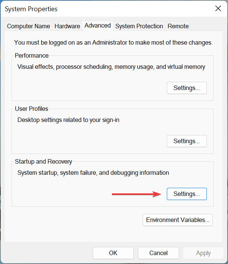Switch to the Remote tab
This screenshot has width=228, height=264.
[178, 26]
